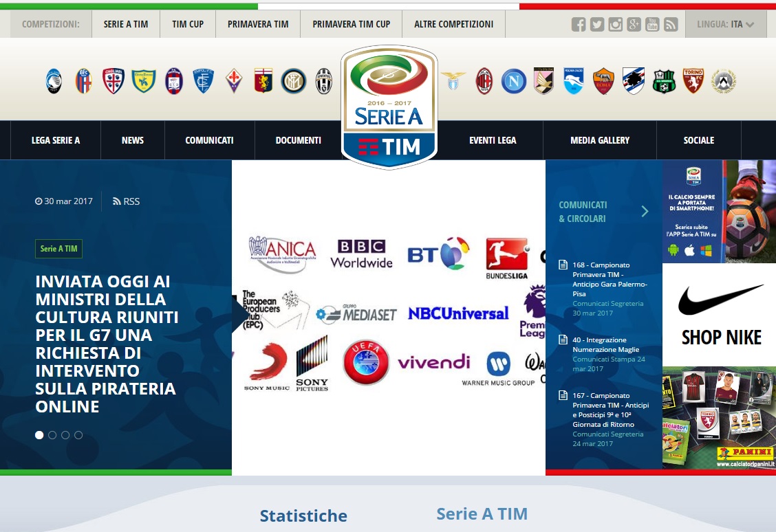Open the Serie A app smartphone banner
776x532 pixels.
pyautogui.click(x=719, y=212)
